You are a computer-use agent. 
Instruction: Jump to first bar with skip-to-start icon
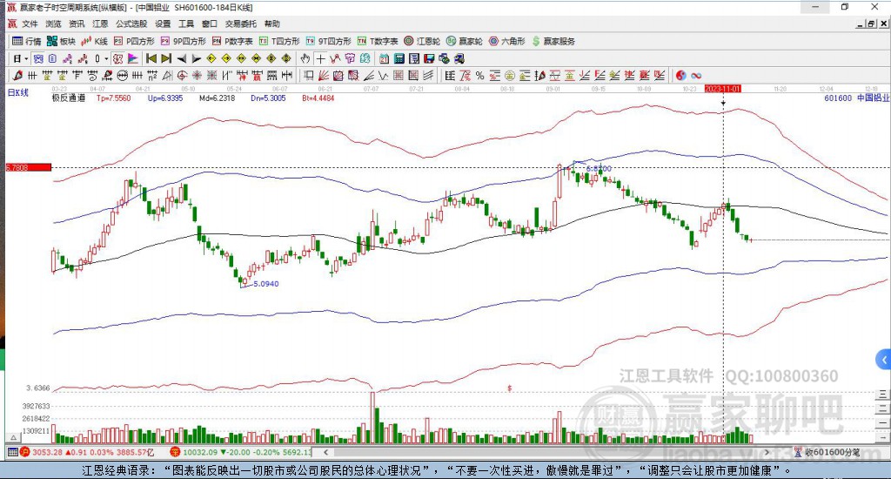[151, 58]
